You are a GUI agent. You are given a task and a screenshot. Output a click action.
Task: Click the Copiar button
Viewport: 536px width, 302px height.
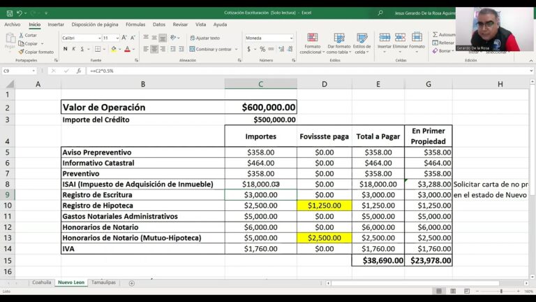[x=29, y=43]
